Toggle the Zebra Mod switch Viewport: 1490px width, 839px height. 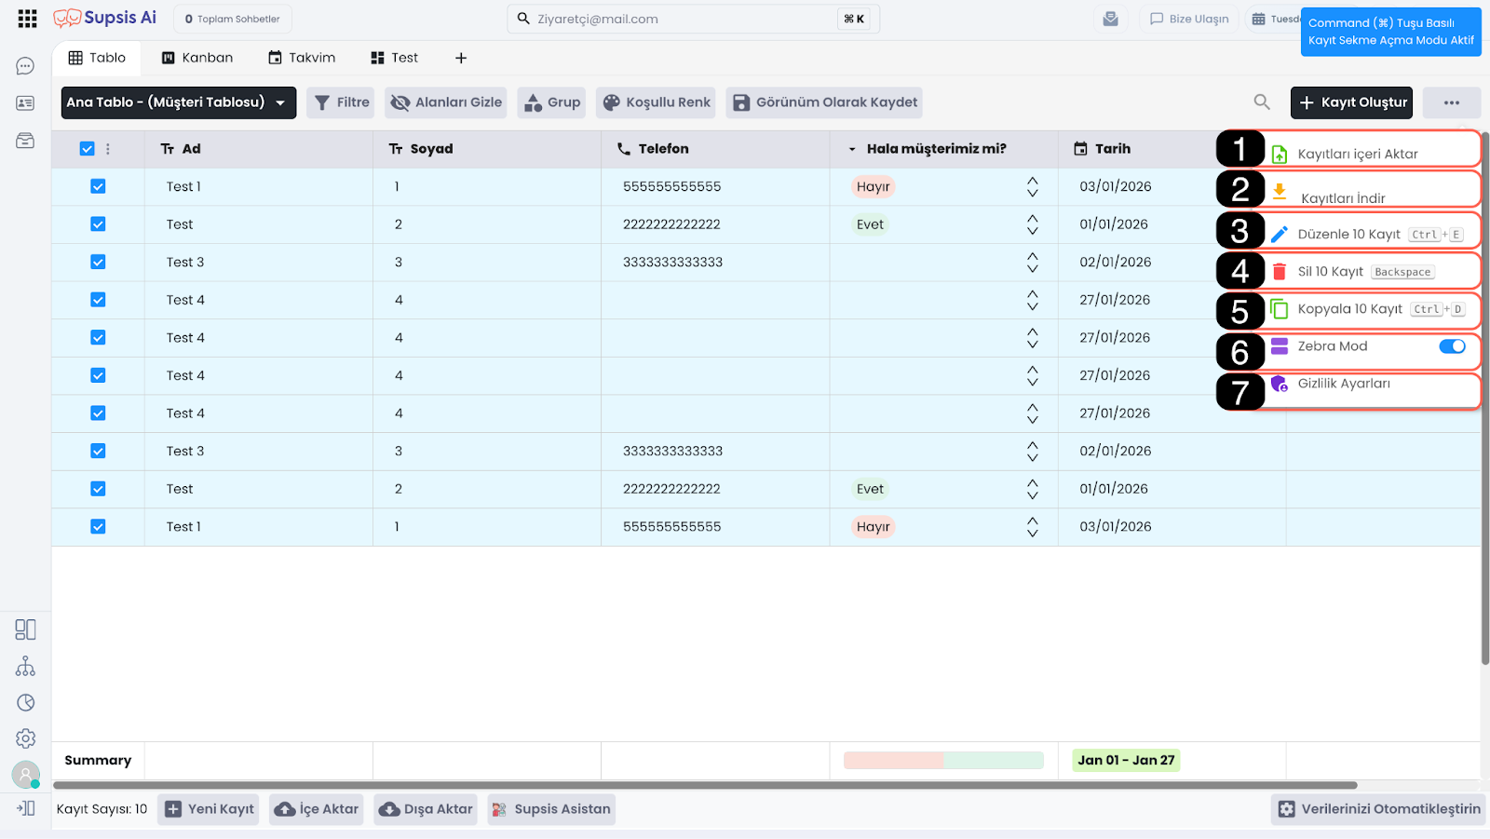tap(1451, 346)
